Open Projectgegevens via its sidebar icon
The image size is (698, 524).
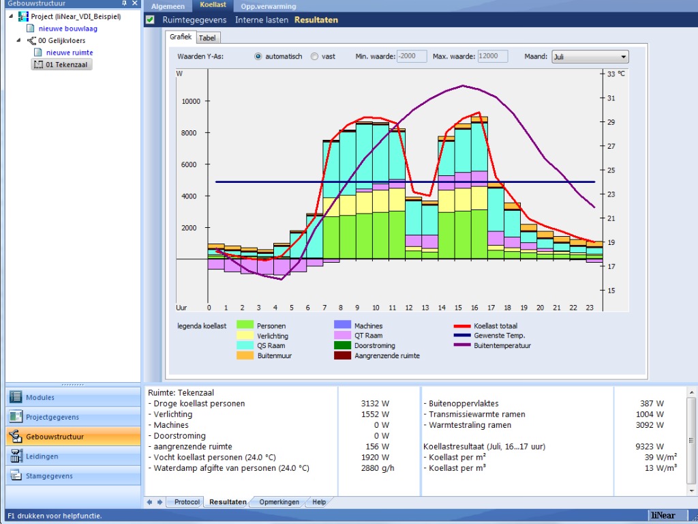(16, 417)
